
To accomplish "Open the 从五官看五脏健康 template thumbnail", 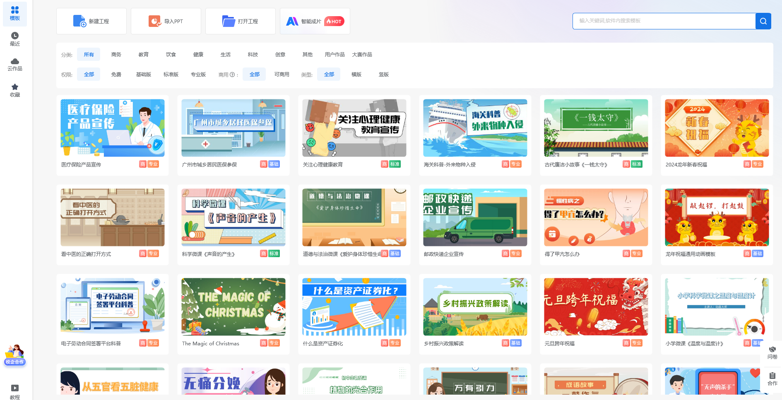I will point(113,381).
